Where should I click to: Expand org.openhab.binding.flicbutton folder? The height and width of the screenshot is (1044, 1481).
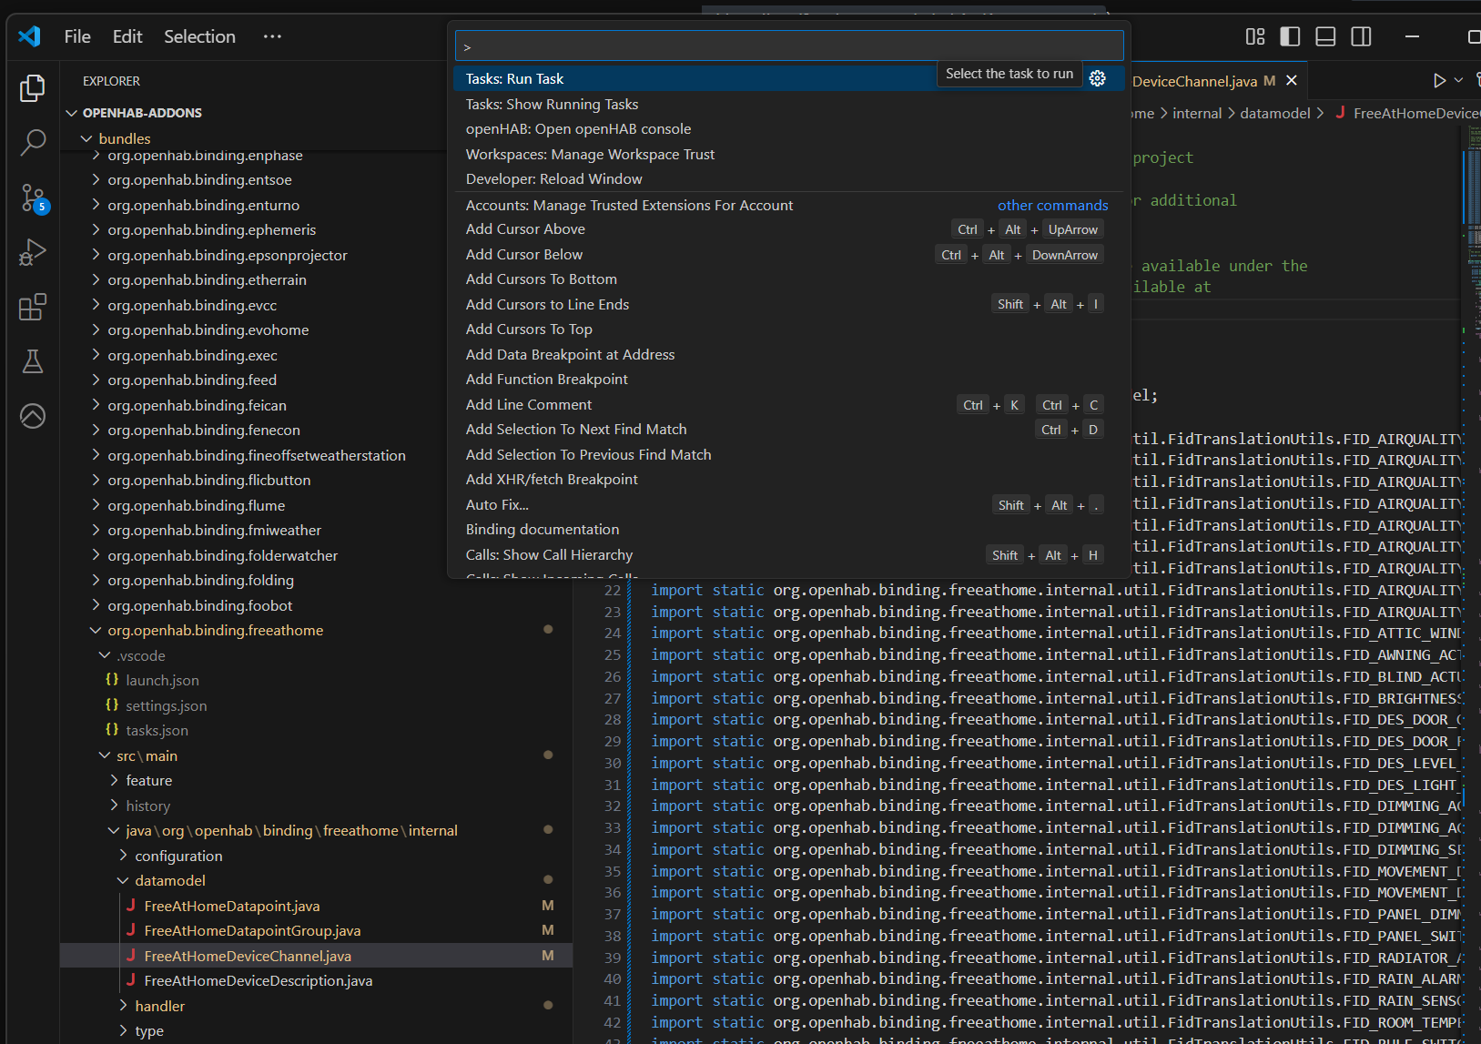209,480
